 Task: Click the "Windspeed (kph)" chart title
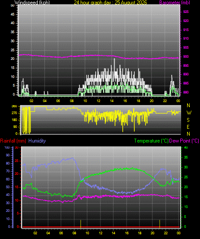tap(32, 3)
